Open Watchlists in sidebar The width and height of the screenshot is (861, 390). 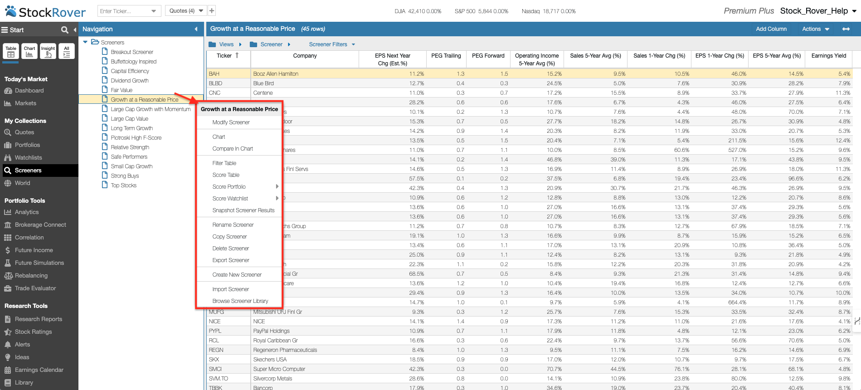(28, 158)
